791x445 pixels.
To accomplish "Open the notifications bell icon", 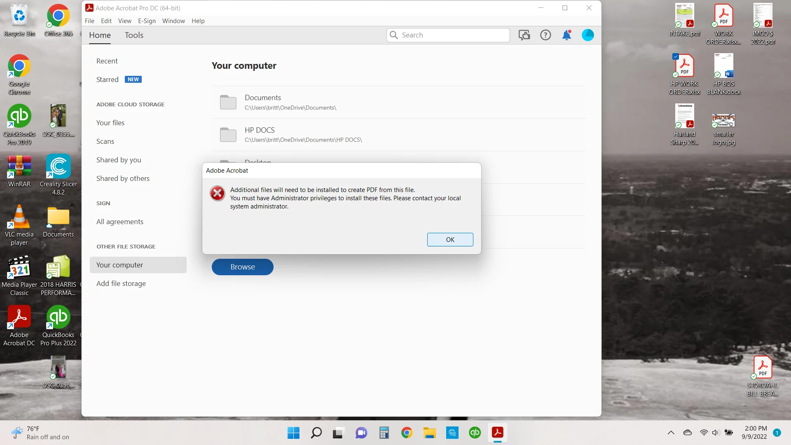I will click(566, 35).
